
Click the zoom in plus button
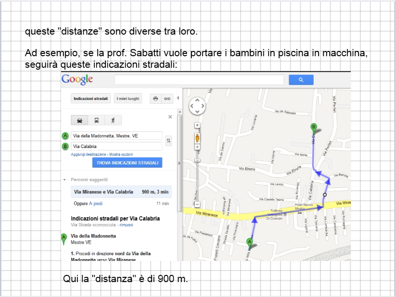(x=197, y=147)
